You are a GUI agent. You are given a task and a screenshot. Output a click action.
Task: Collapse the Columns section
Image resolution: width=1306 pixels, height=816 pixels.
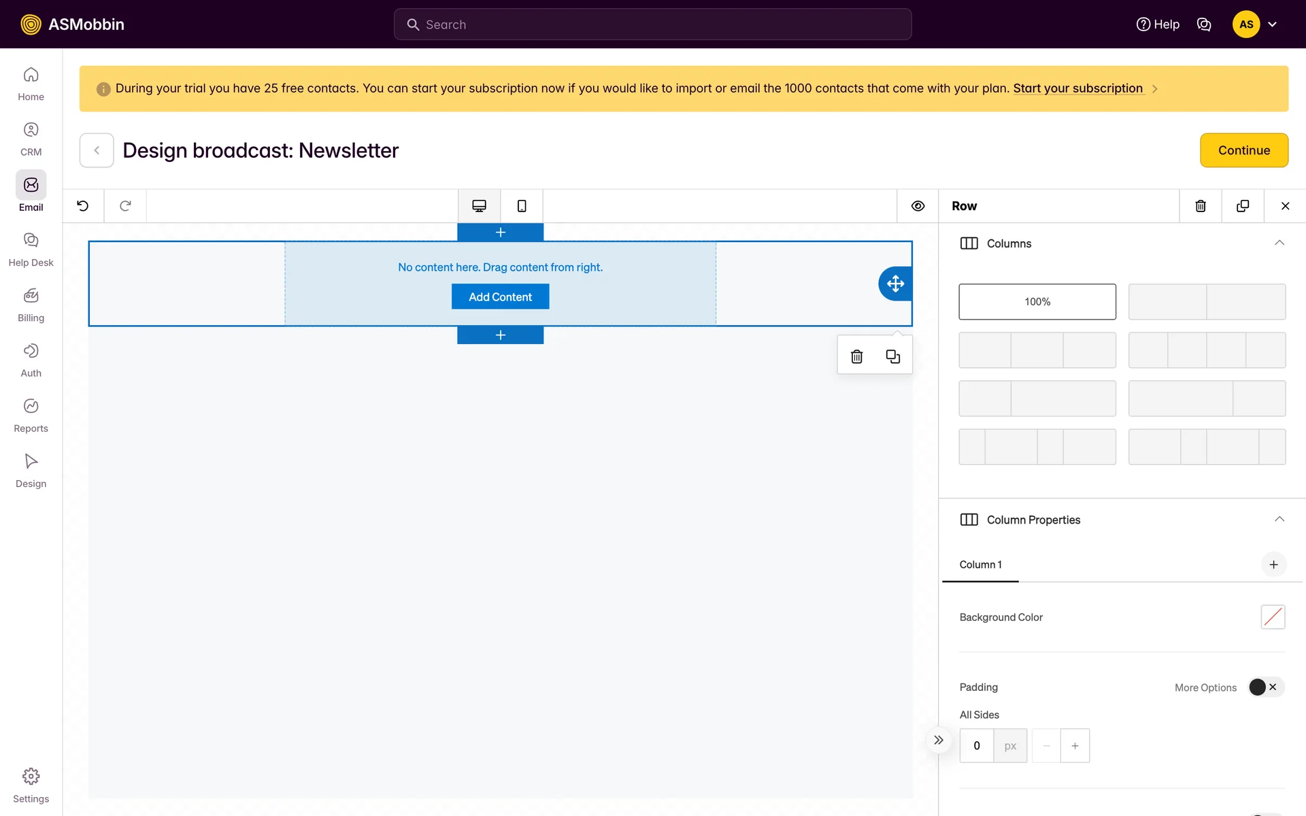(1279, 243)
